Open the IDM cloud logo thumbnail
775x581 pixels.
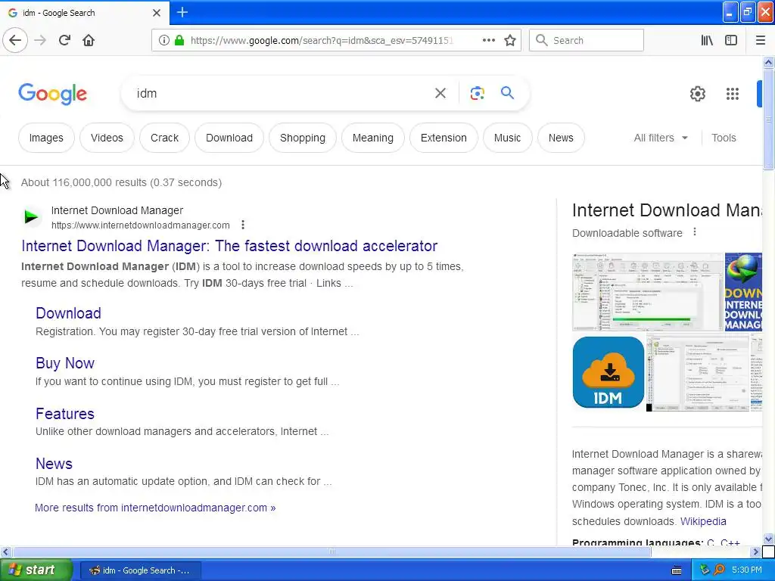[608, 372]
